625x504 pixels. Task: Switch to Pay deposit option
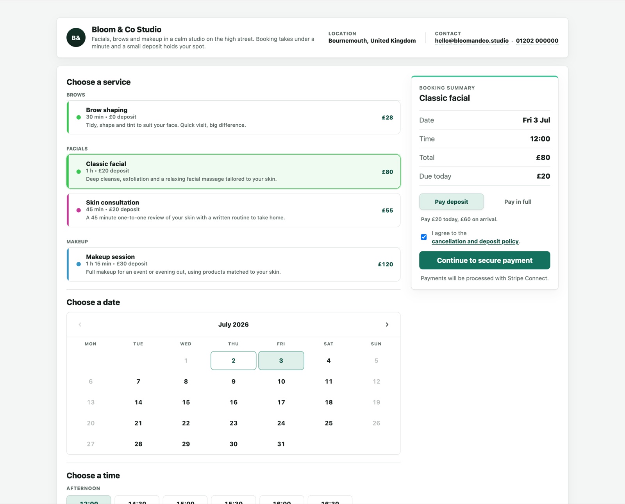tap(452, 202)
